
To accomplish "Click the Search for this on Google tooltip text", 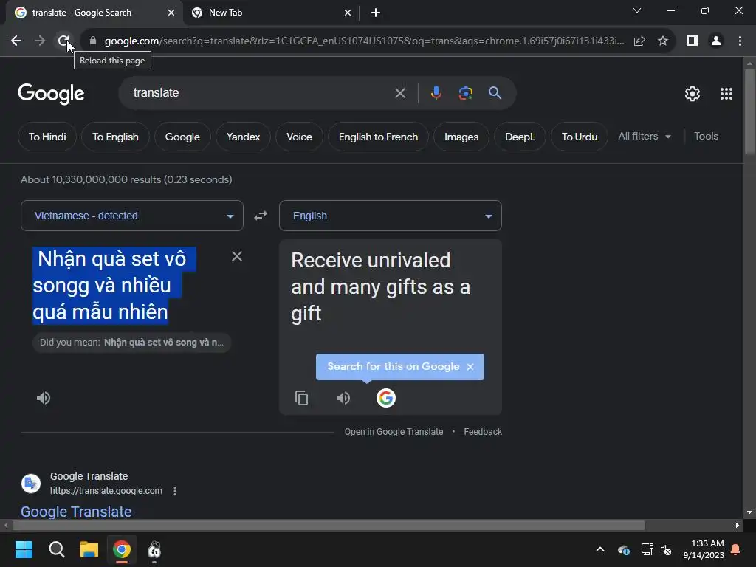I will [x=393, y=366].
